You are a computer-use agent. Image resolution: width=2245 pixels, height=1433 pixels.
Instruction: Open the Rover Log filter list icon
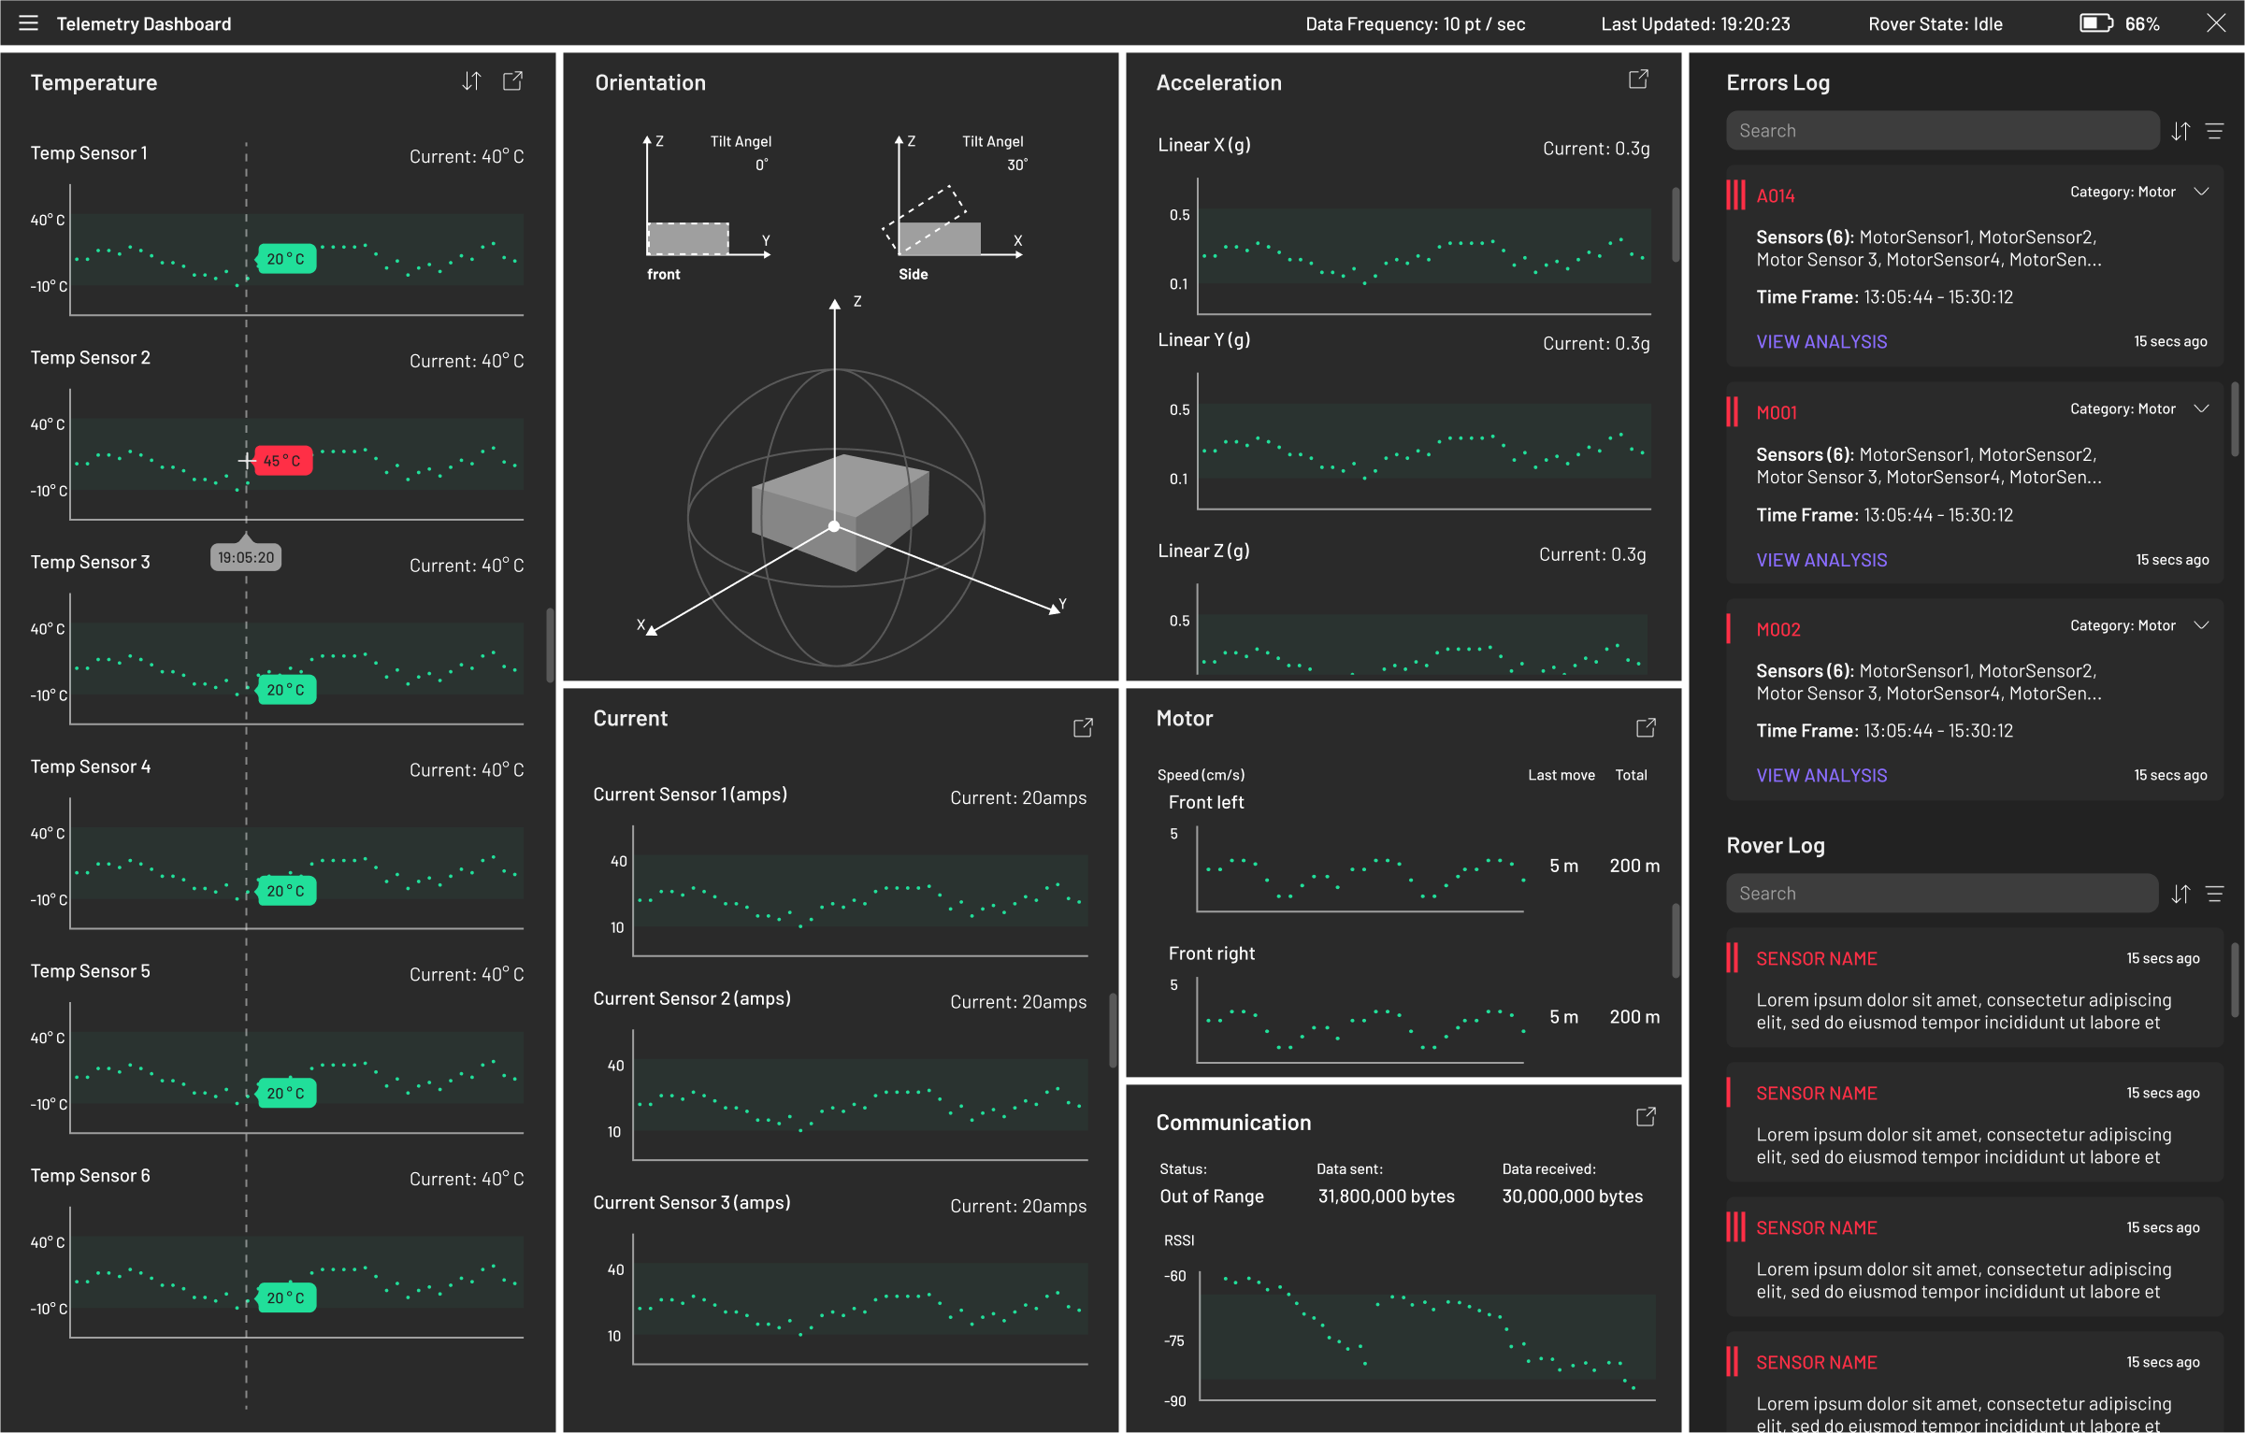pos(2214,894)
